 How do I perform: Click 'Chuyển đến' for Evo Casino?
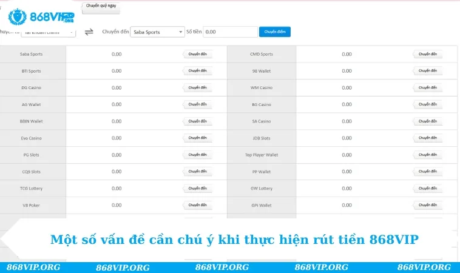(197, 138)
